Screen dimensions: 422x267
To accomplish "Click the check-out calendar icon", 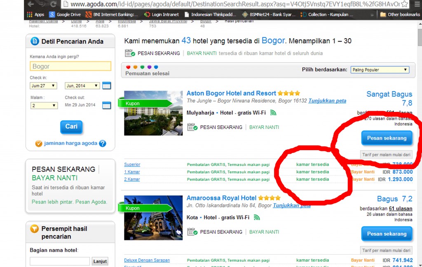I will [106, 105].
